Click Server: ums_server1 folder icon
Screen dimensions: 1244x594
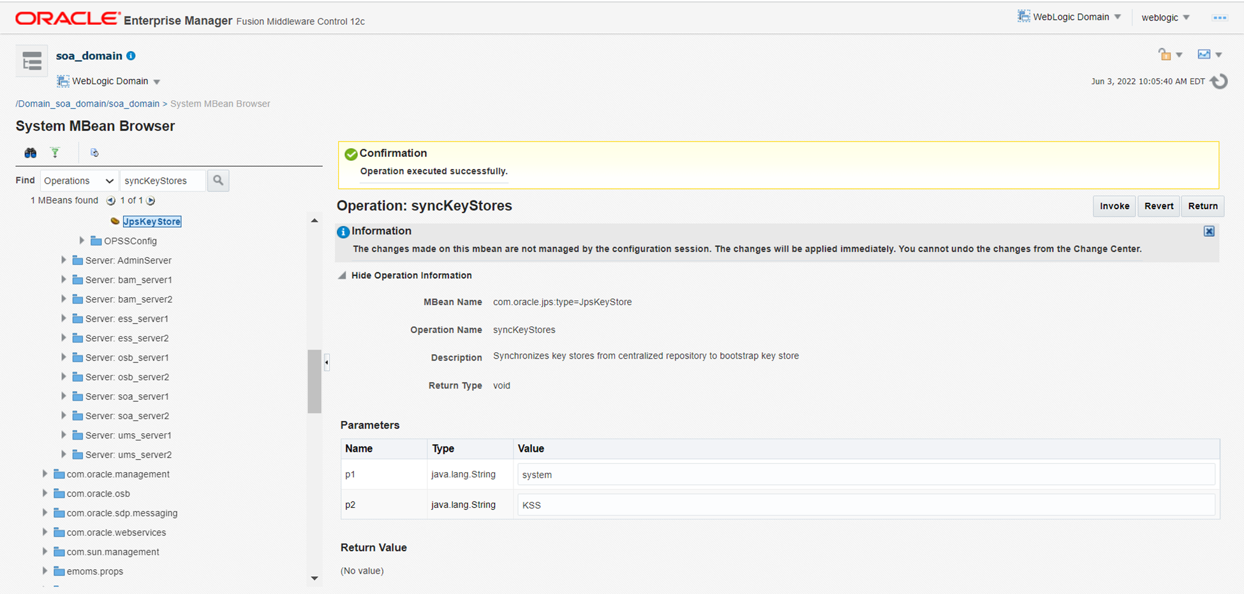[x=78, y=435]
